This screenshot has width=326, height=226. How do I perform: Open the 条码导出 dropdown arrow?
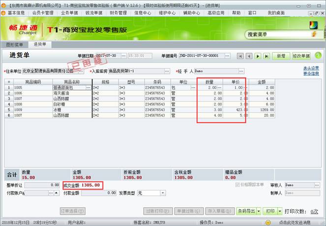point(259,211)
